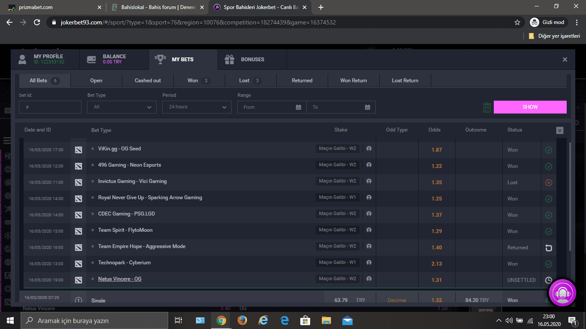The width and height of the screenshot is (586, 329).
Task: Click info icon beside ViKin.gg market
Action: click(369, 148)
